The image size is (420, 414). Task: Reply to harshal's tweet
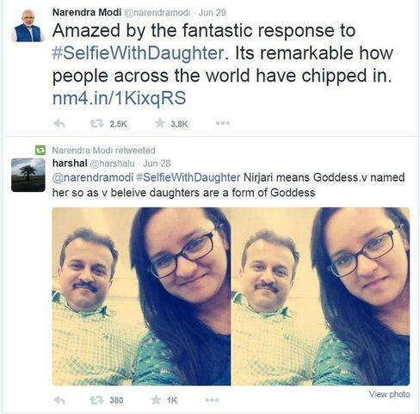pos(59,400)
